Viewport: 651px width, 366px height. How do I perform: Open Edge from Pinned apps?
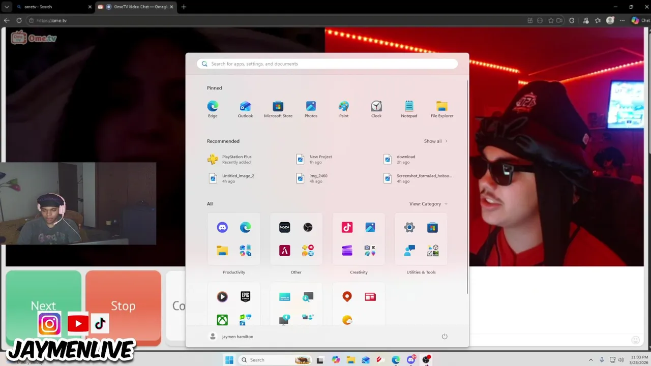[213, 109]
